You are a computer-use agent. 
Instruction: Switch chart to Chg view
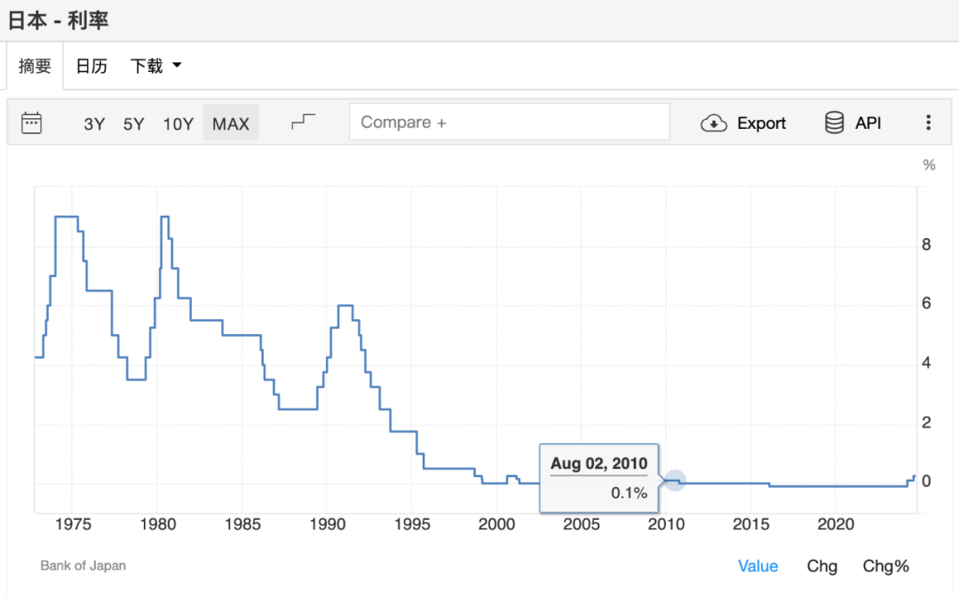coord(821,566)
